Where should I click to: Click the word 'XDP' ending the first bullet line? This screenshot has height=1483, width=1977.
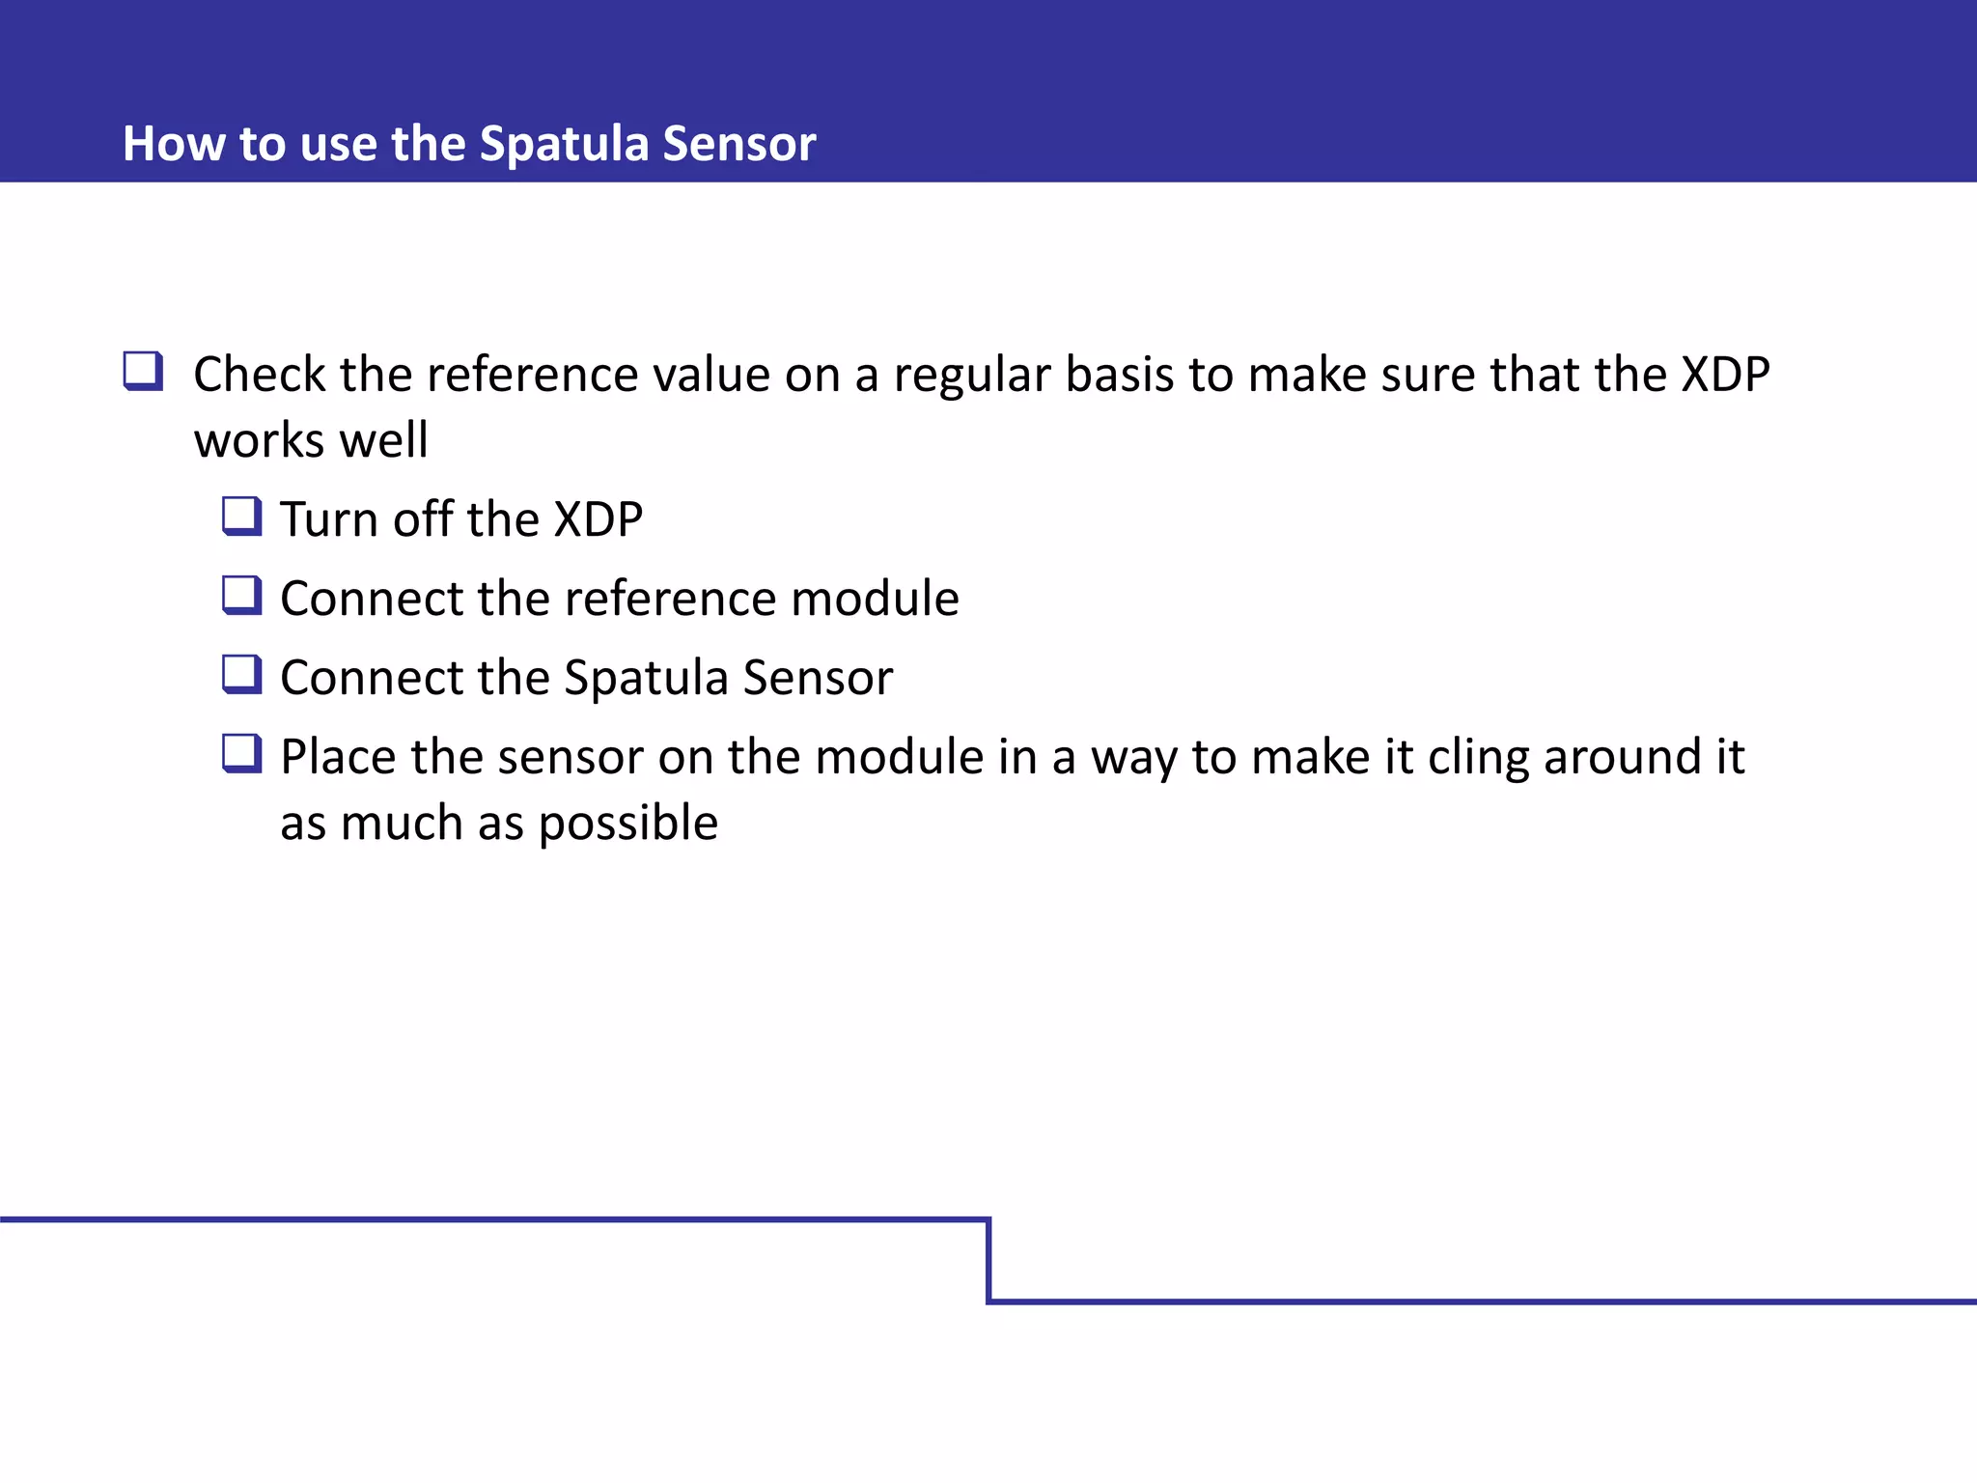1725,375
